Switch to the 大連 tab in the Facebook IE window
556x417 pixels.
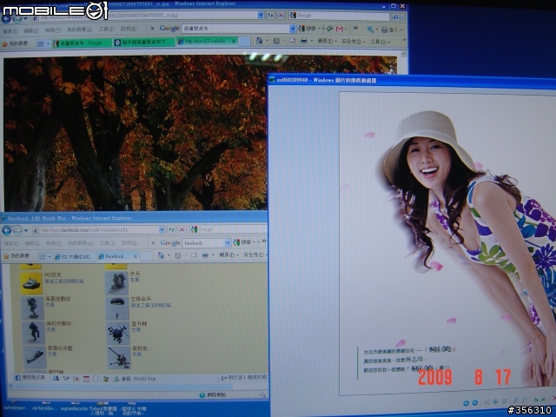75,256
